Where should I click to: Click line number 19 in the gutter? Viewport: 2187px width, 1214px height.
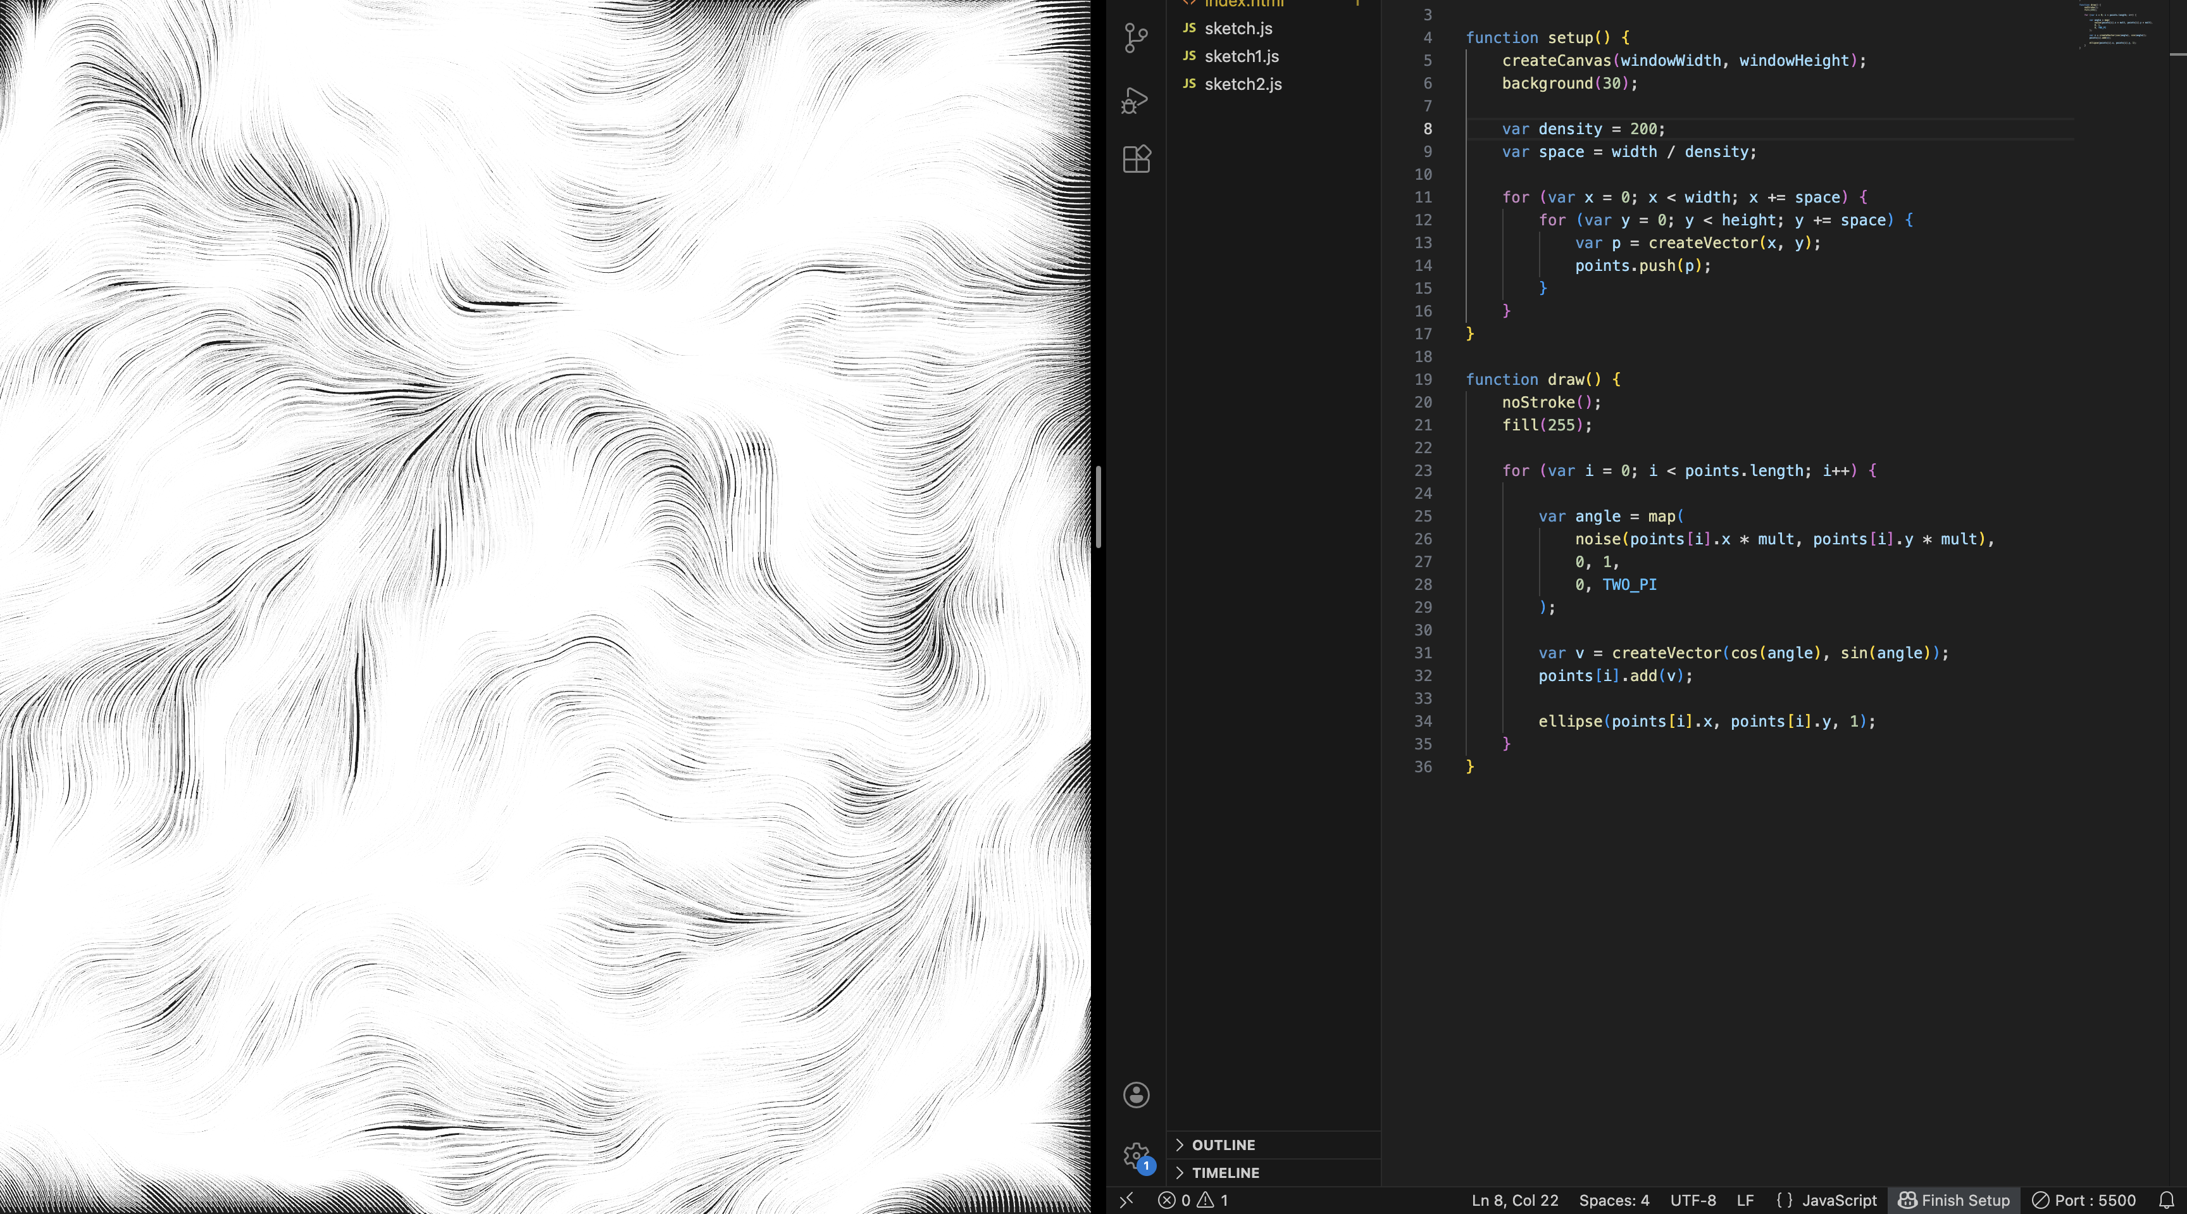tap(1423, 380)
